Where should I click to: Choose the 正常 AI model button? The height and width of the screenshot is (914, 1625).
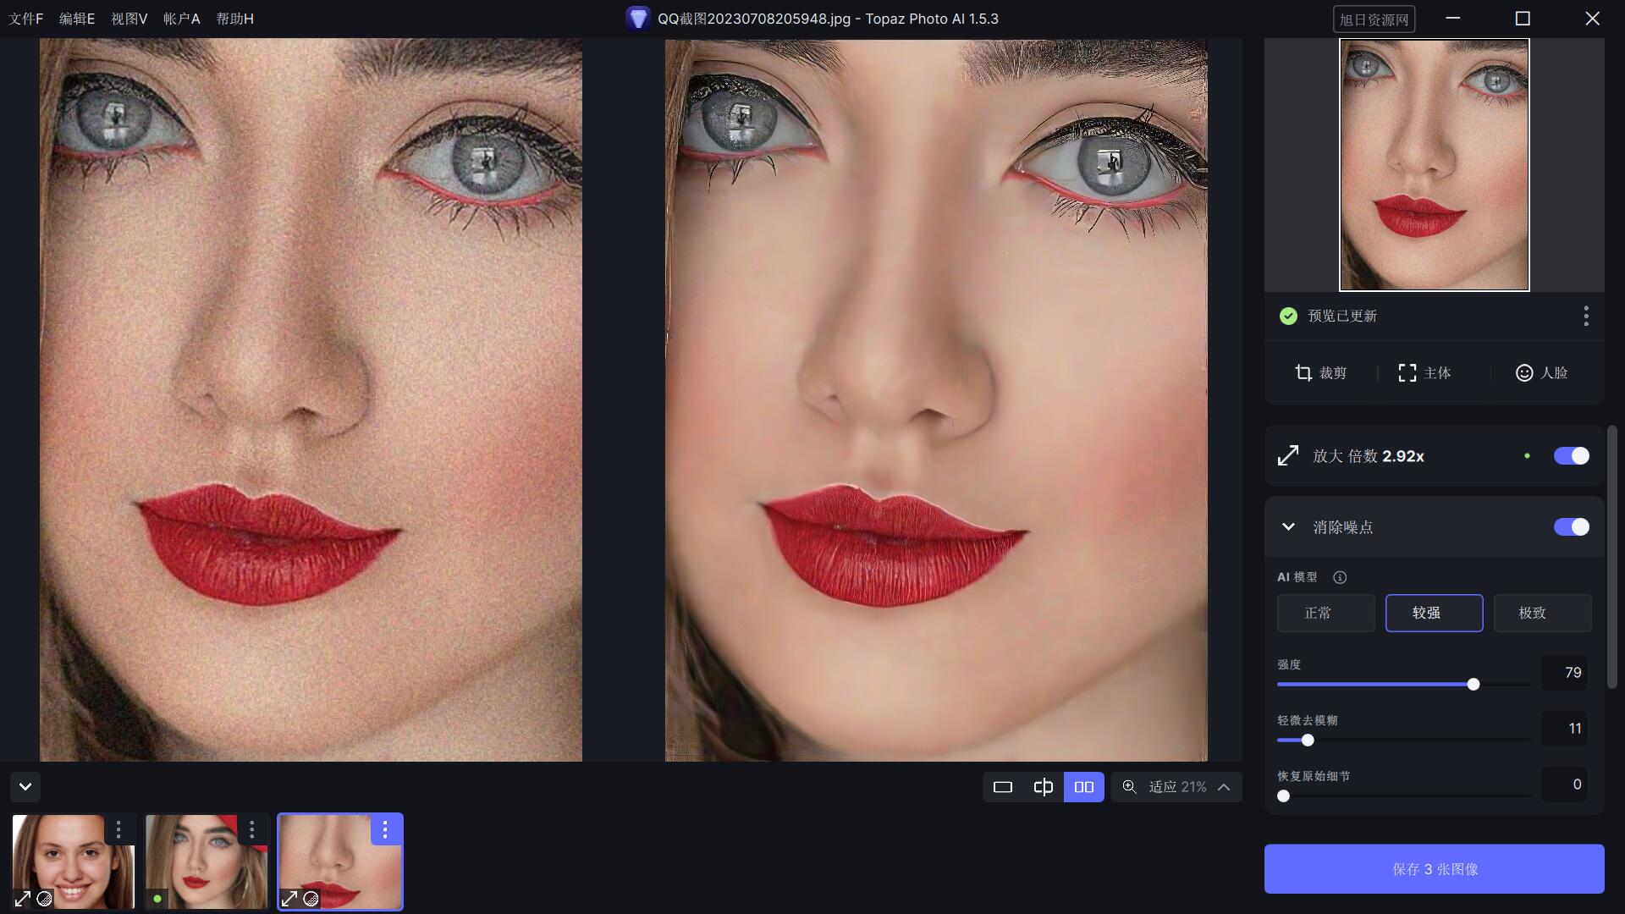point(1325,613)
